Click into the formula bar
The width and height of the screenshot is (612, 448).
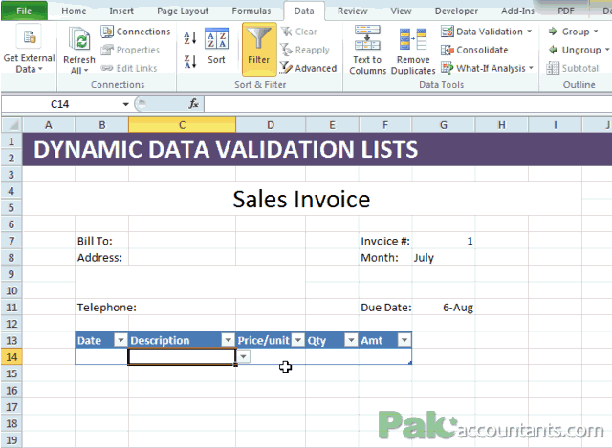tap(407, 104)
